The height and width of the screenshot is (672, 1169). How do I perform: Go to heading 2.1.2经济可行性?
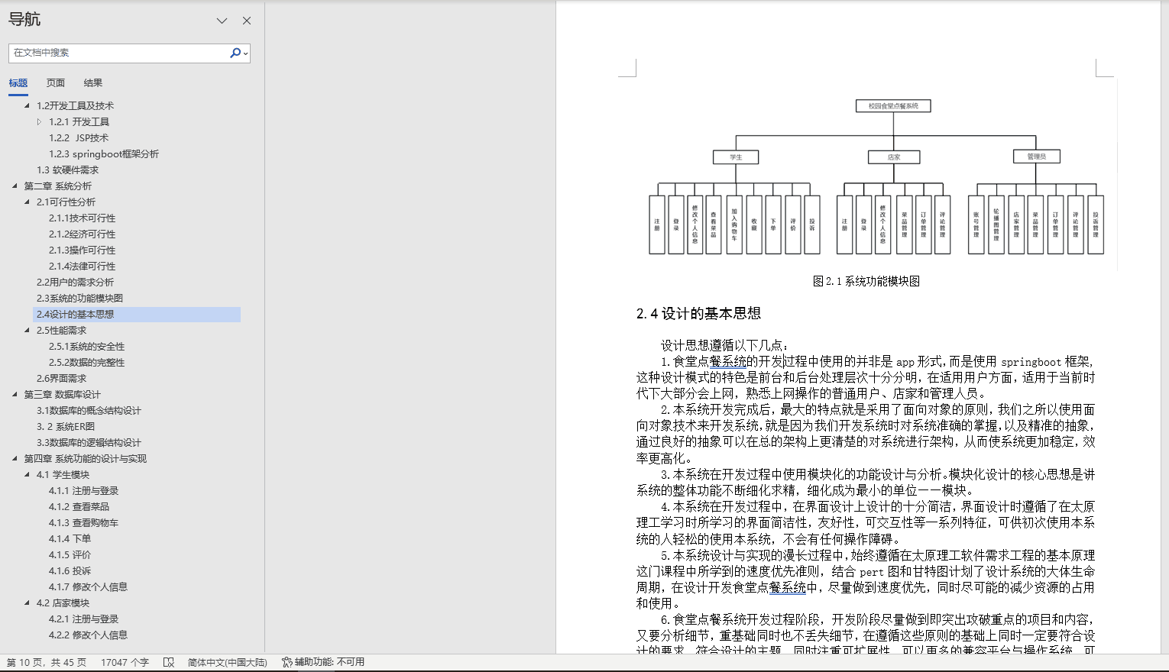pos(82,234)
